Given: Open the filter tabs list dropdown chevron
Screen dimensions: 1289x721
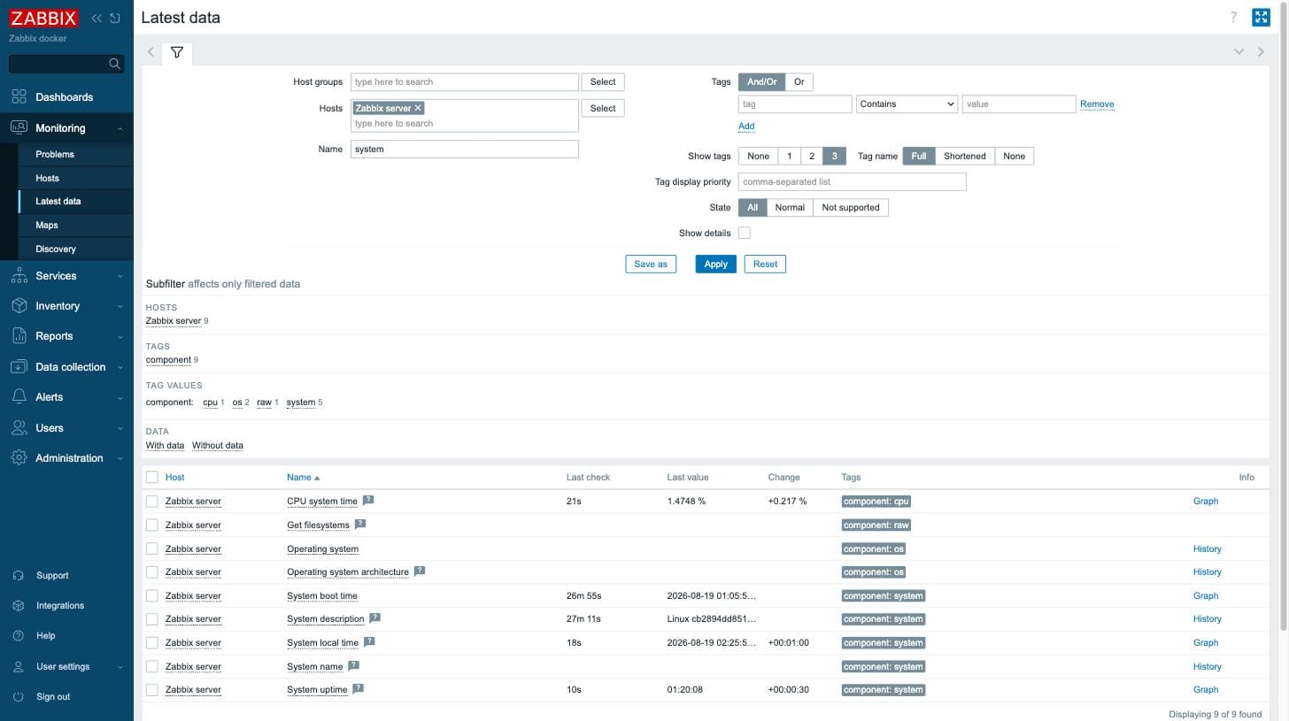Looking at the screenshot, I should (1239, 52).
